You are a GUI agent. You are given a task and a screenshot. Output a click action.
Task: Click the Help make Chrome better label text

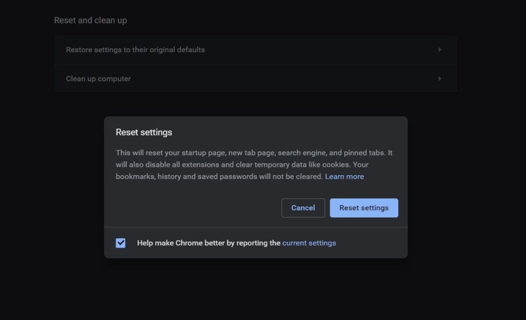[x=209, y=243]
